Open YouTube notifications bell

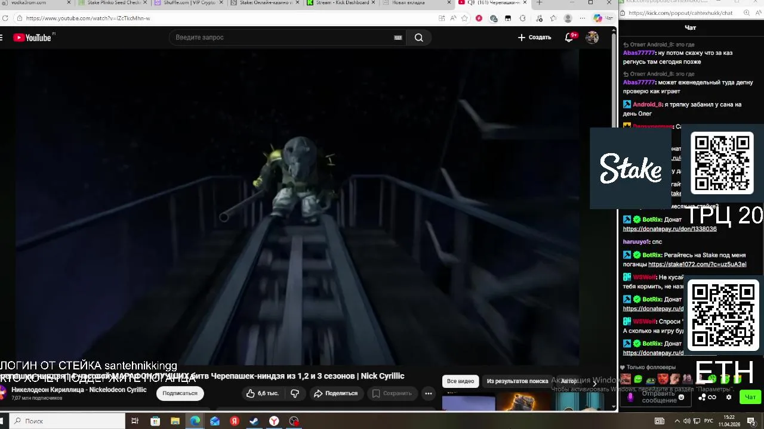coord(569,38)
